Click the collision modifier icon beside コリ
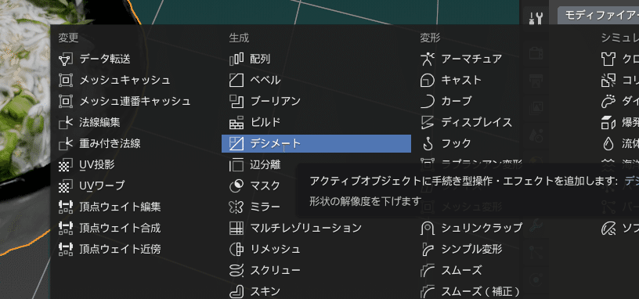639x299 pixels. click(608, 81)
